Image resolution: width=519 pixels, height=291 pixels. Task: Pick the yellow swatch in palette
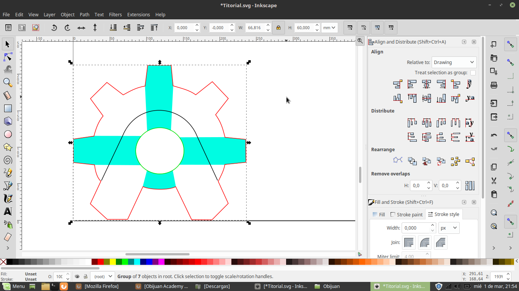[113, 262]
